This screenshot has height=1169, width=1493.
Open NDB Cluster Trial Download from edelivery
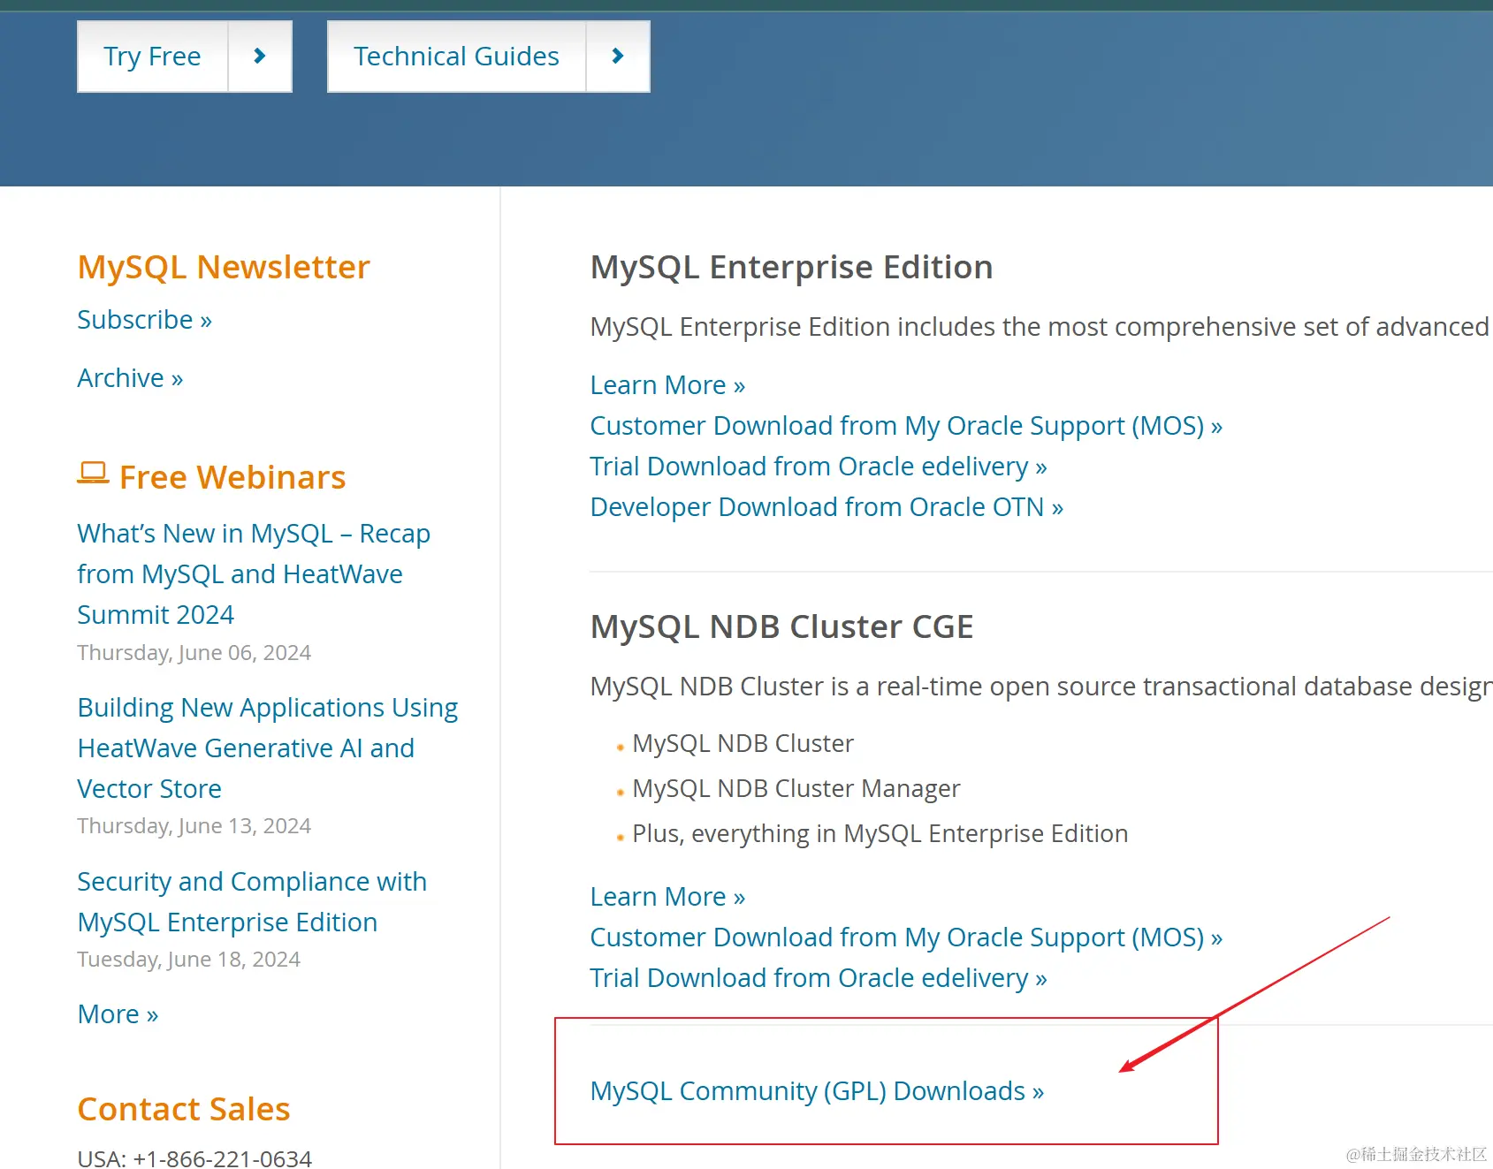818,978
